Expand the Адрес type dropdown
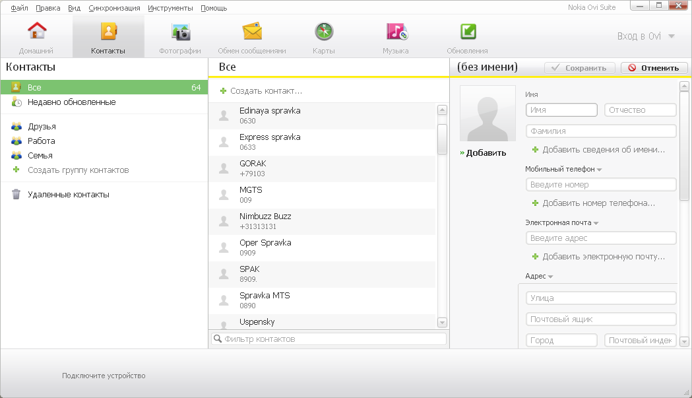The width and height of the screenshot is (692, 398). click(550, 277)
